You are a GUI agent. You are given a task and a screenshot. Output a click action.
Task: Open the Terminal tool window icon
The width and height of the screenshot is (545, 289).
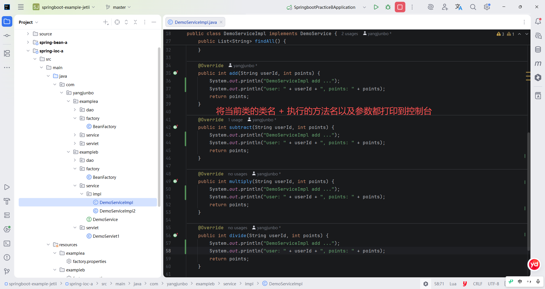[7, 243]
